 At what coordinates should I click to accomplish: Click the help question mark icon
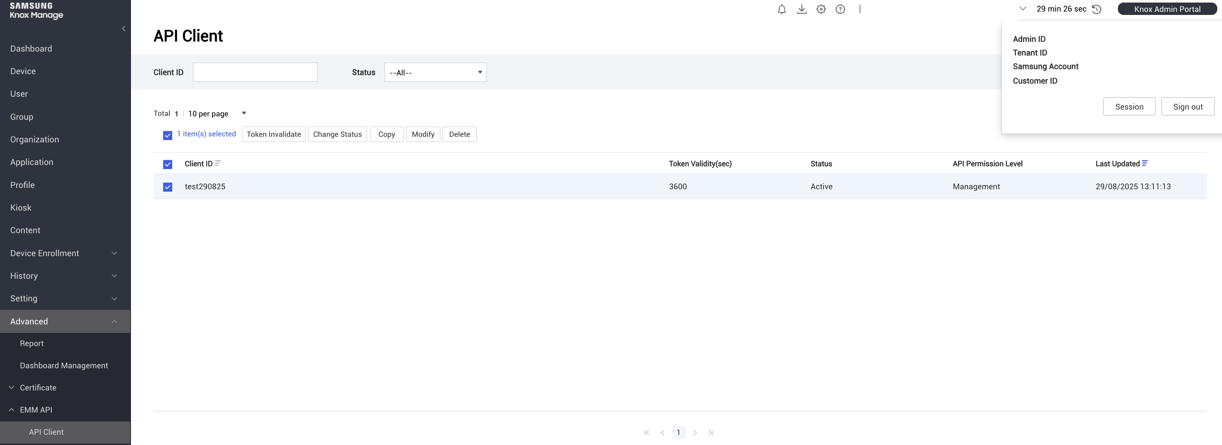[x=840, y=9]
